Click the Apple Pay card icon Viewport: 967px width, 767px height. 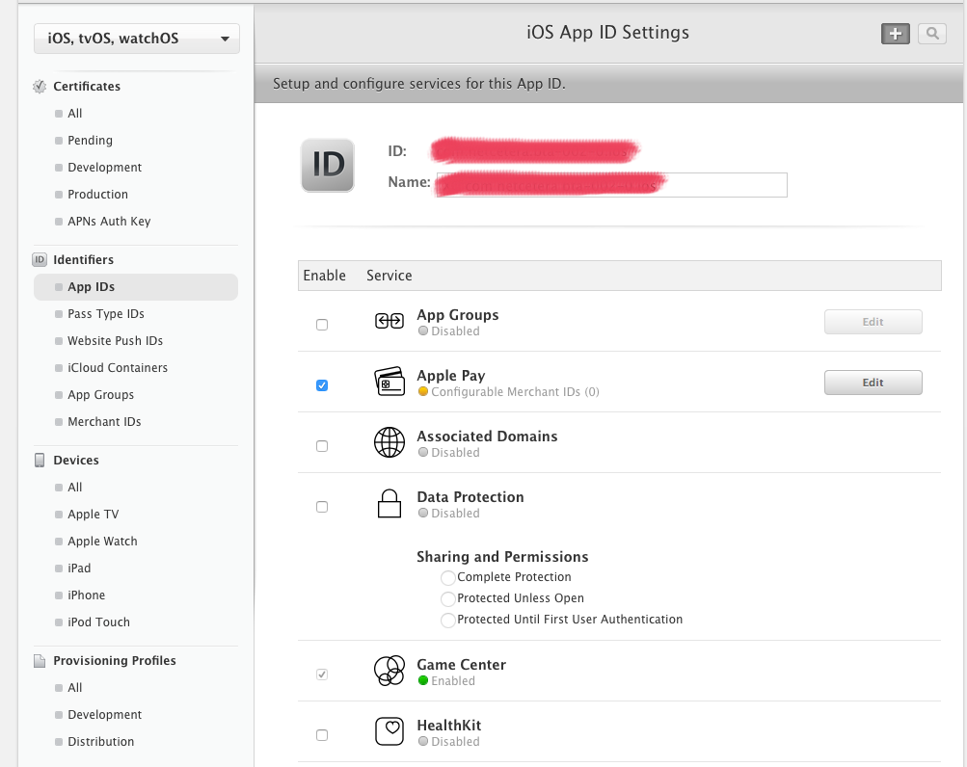point(389,383)
